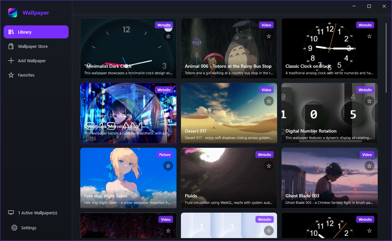The width and height of the screenshot is (392, 241).
Task: View 1 Active Wallpaper(s)
Action: coord(36,213)
